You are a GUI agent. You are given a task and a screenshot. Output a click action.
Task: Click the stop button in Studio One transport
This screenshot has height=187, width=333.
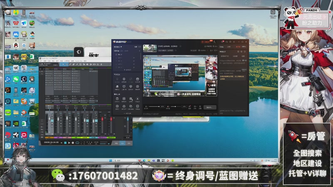pyautogui.click(x=65, y=143)
